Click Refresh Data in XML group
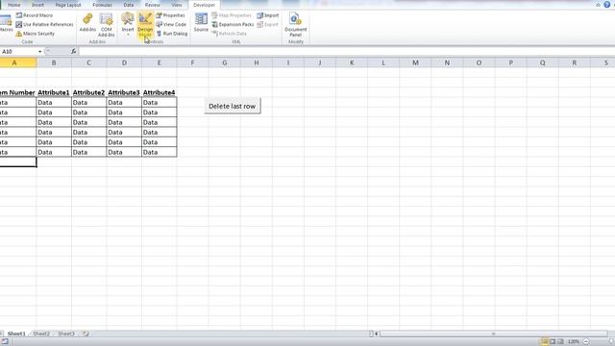Screen dimensions: 615x346 tap(229, 34)
